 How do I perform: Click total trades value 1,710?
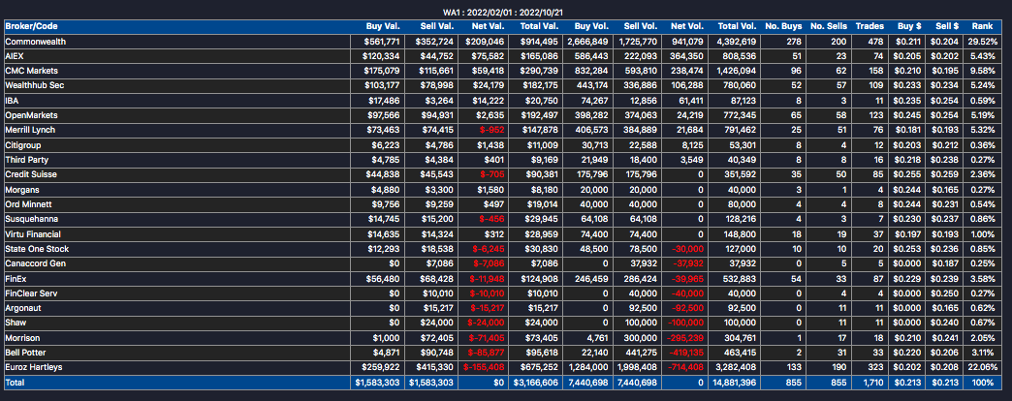point(875,383)
